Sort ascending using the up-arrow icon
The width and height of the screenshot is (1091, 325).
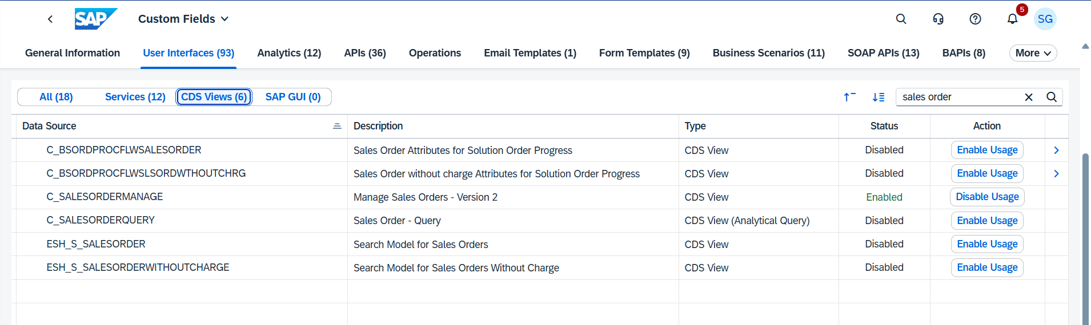coord(849,97)
